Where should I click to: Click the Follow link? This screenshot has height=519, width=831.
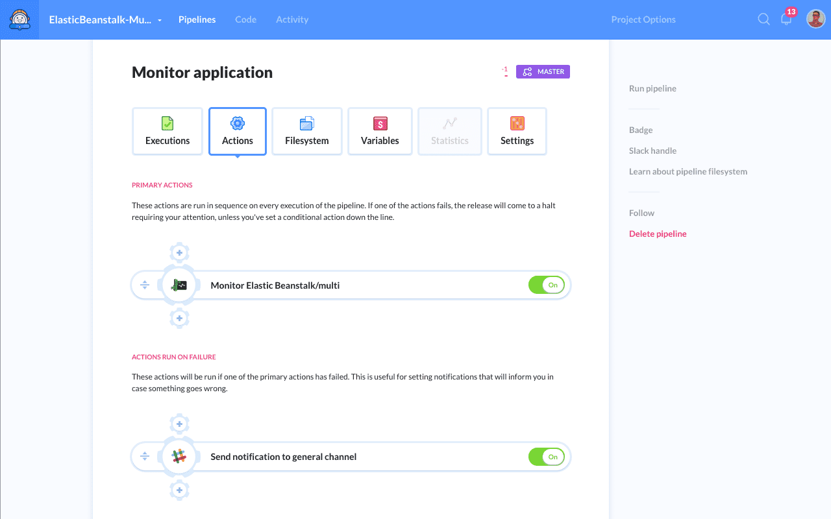641,213
